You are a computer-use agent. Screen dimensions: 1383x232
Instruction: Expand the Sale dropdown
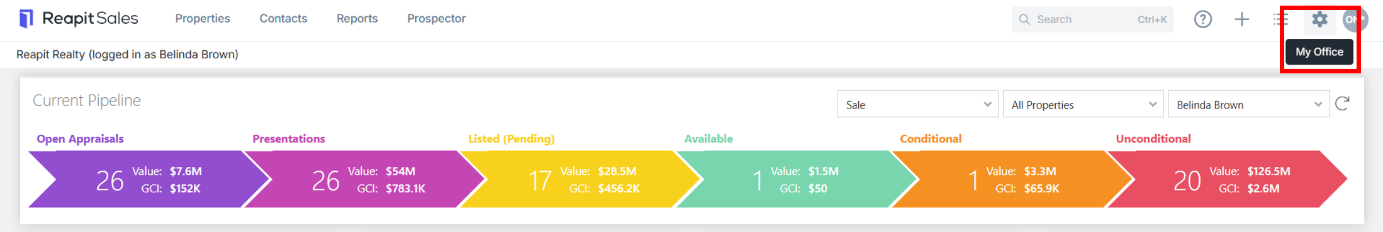pos(917,104)
